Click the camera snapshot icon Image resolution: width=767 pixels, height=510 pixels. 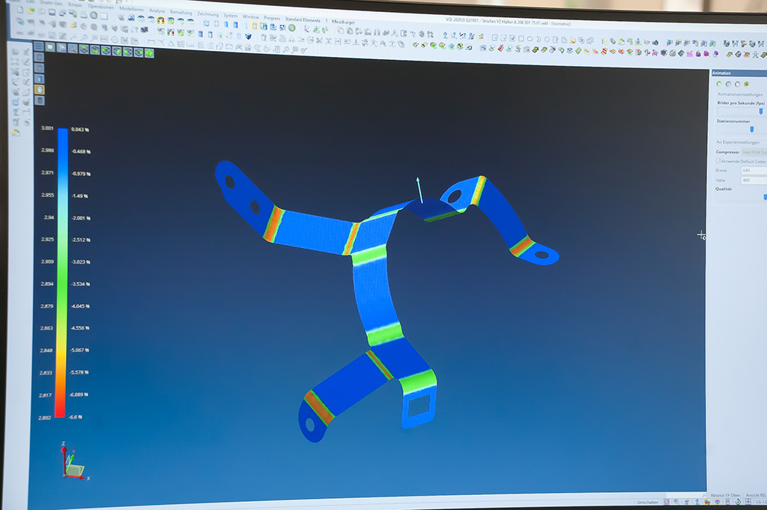[x=655, y=42]
